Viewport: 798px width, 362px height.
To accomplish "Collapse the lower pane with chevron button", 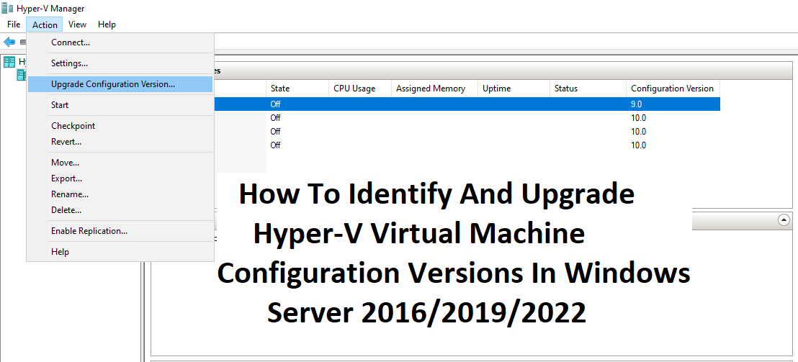I will pyautogui.click(x=784, y=220).
